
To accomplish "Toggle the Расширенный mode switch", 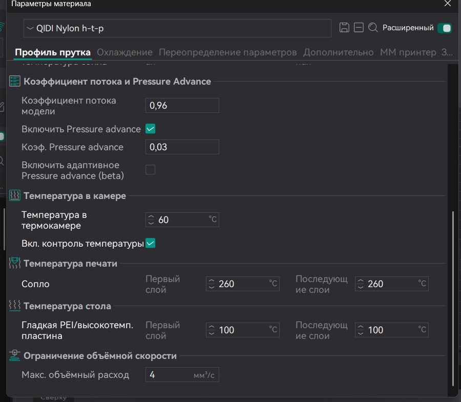I will 444,28.
